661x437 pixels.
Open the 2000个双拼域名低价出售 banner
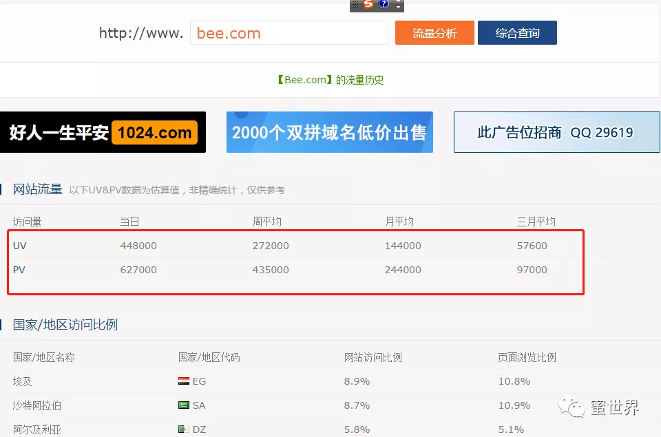(x=329, y=132)
